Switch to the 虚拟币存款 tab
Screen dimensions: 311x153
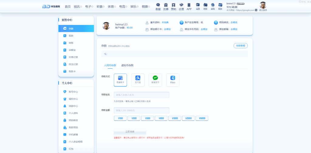point(127,65)
